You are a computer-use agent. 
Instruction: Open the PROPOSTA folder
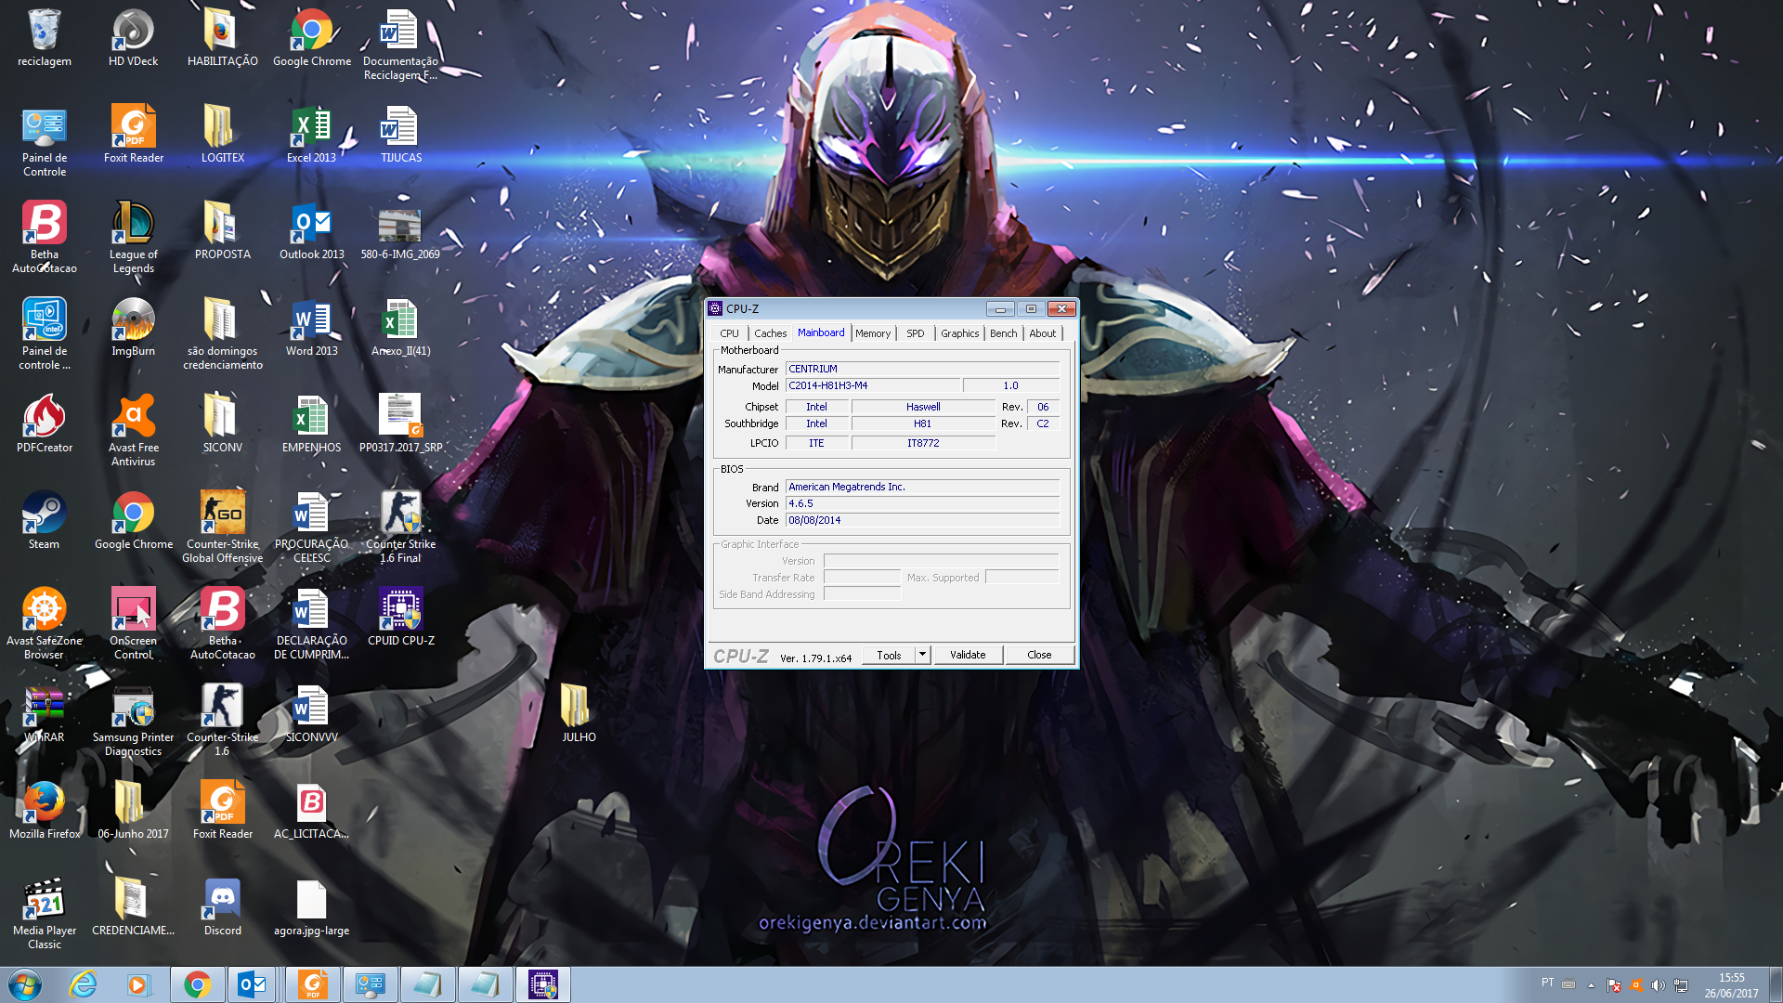[223, 229]
